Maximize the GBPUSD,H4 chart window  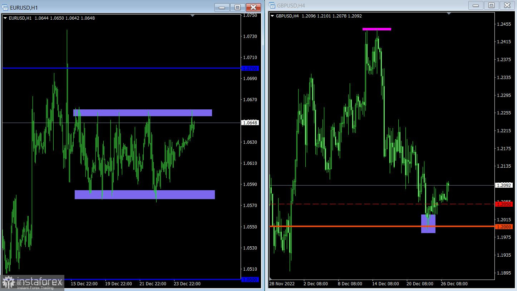coord(491,5)
